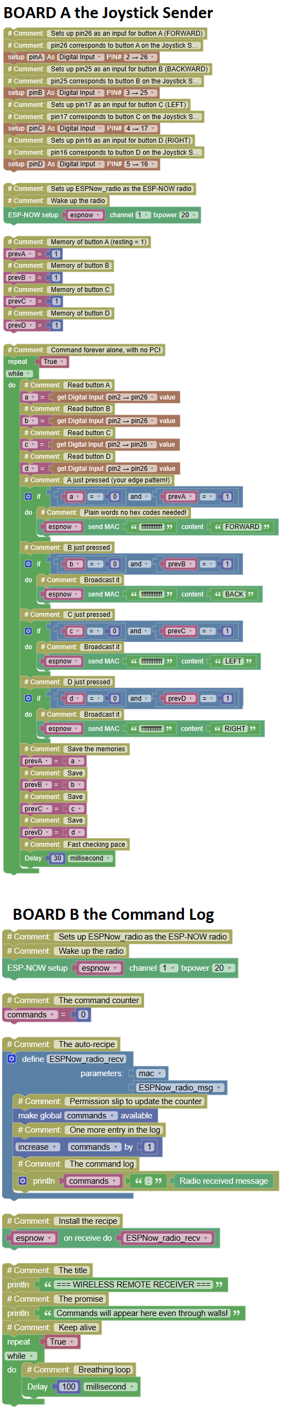Open PIN# '2 → 26' dropdown
The image size is (283, 1412).
(140, 57)
